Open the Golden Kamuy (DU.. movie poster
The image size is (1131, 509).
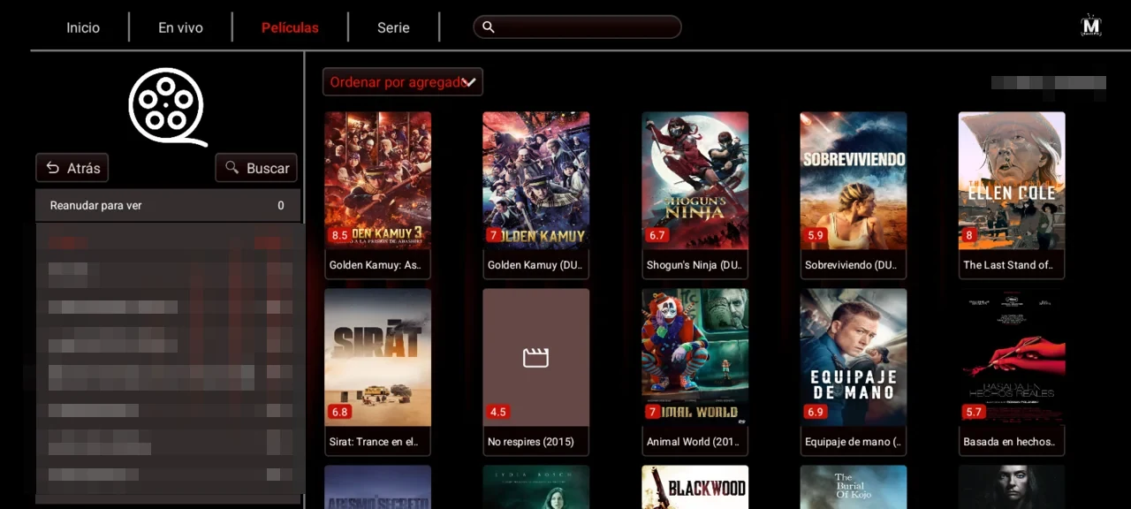pyautogui.click(x=536, y=179)
